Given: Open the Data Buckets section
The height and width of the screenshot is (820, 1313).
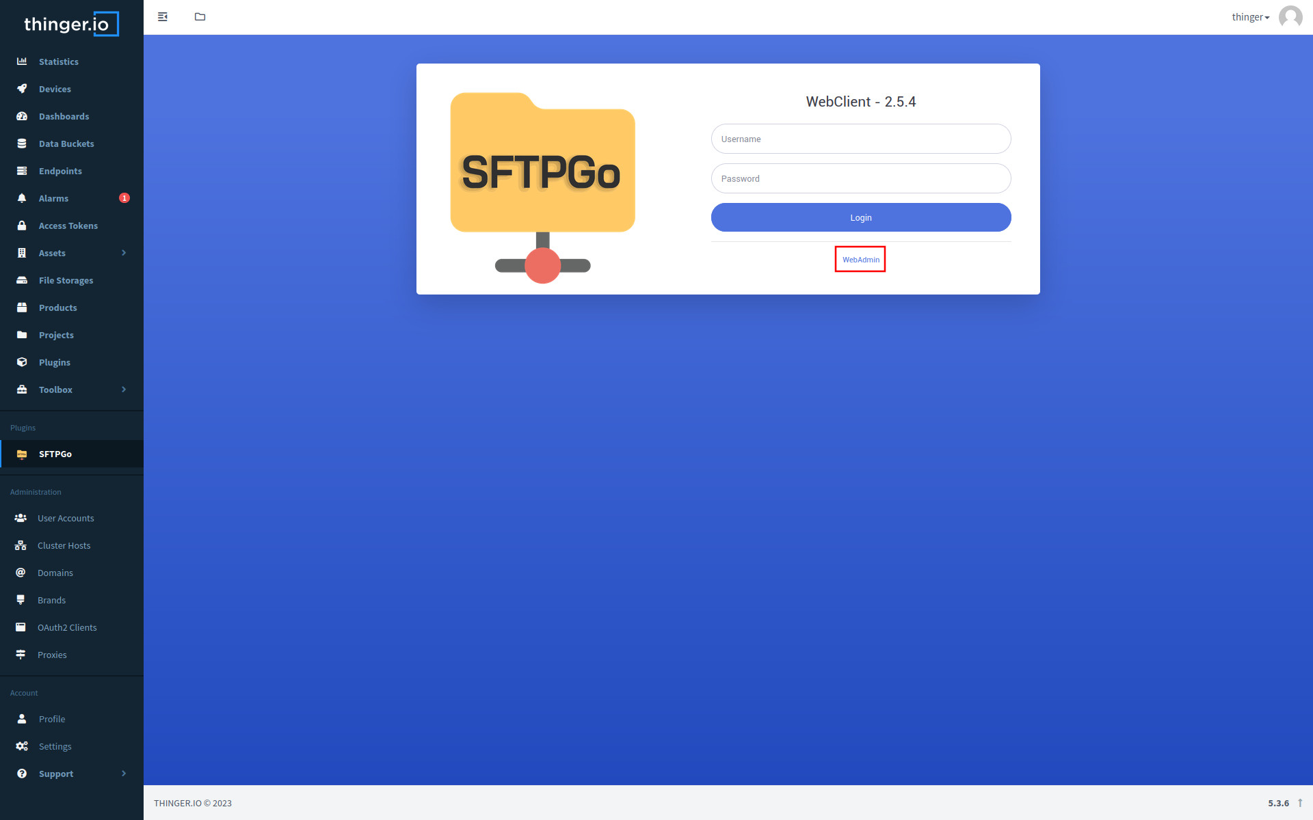Looking at the screenshot, I should coord(66,143).
